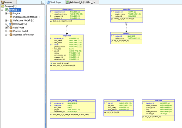Image resolution: width=182 pixels, height=128 pixels.
Task: Click the Business Information cube icon
Action: click(11, 35)
